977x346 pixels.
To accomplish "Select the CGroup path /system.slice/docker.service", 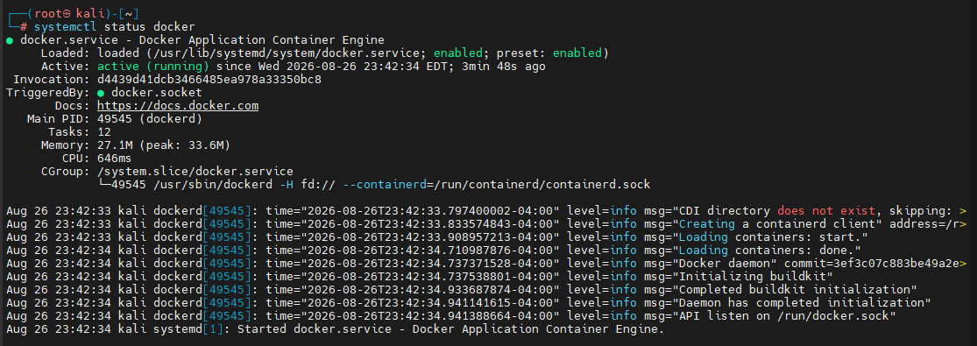I will [x=195, y=172].
